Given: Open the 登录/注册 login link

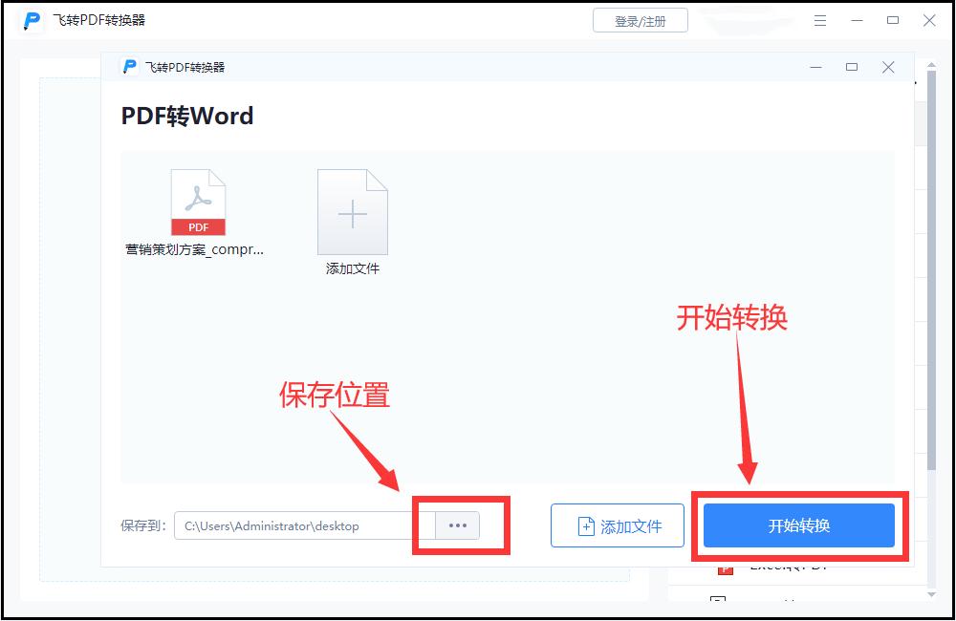Looking at the screenshot, I should [x=641, y=20].
